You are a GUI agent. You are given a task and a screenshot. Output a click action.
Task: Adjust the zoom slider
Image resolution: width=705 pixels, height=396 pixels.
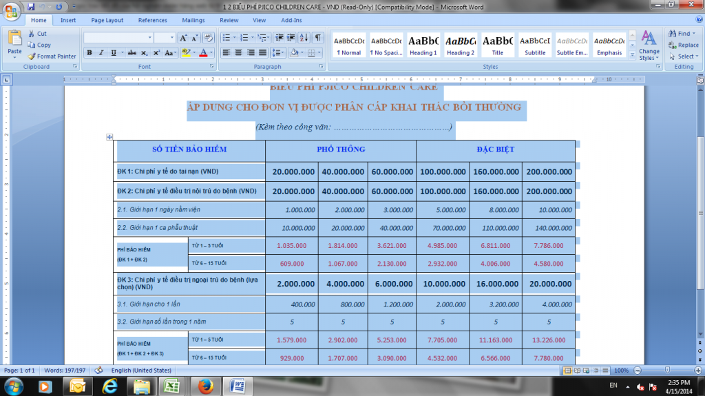tap(667, 370)
